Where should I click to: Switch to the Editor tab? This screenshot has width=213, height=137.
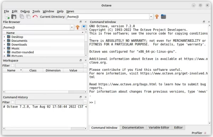178,127
